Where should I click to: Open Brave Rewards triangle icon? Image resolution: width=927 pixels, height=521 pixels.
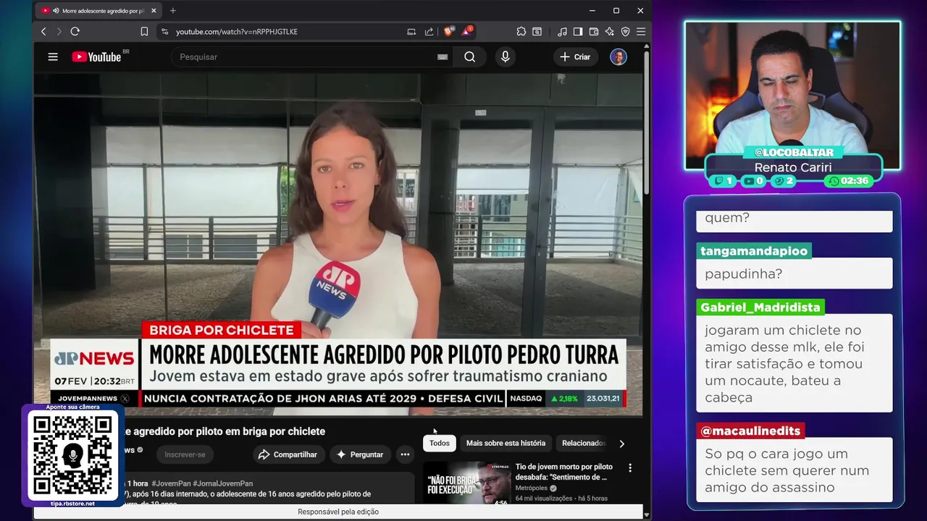(467, 32)
